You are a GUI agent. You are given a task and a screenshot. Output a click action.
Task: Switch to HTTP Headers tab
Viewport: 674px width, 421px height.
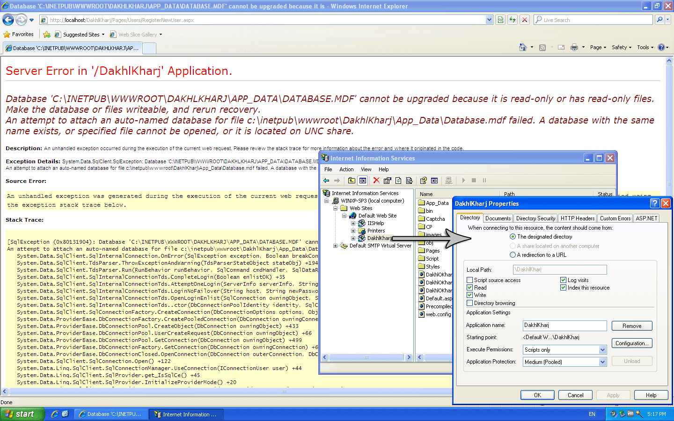click(578, 218)
